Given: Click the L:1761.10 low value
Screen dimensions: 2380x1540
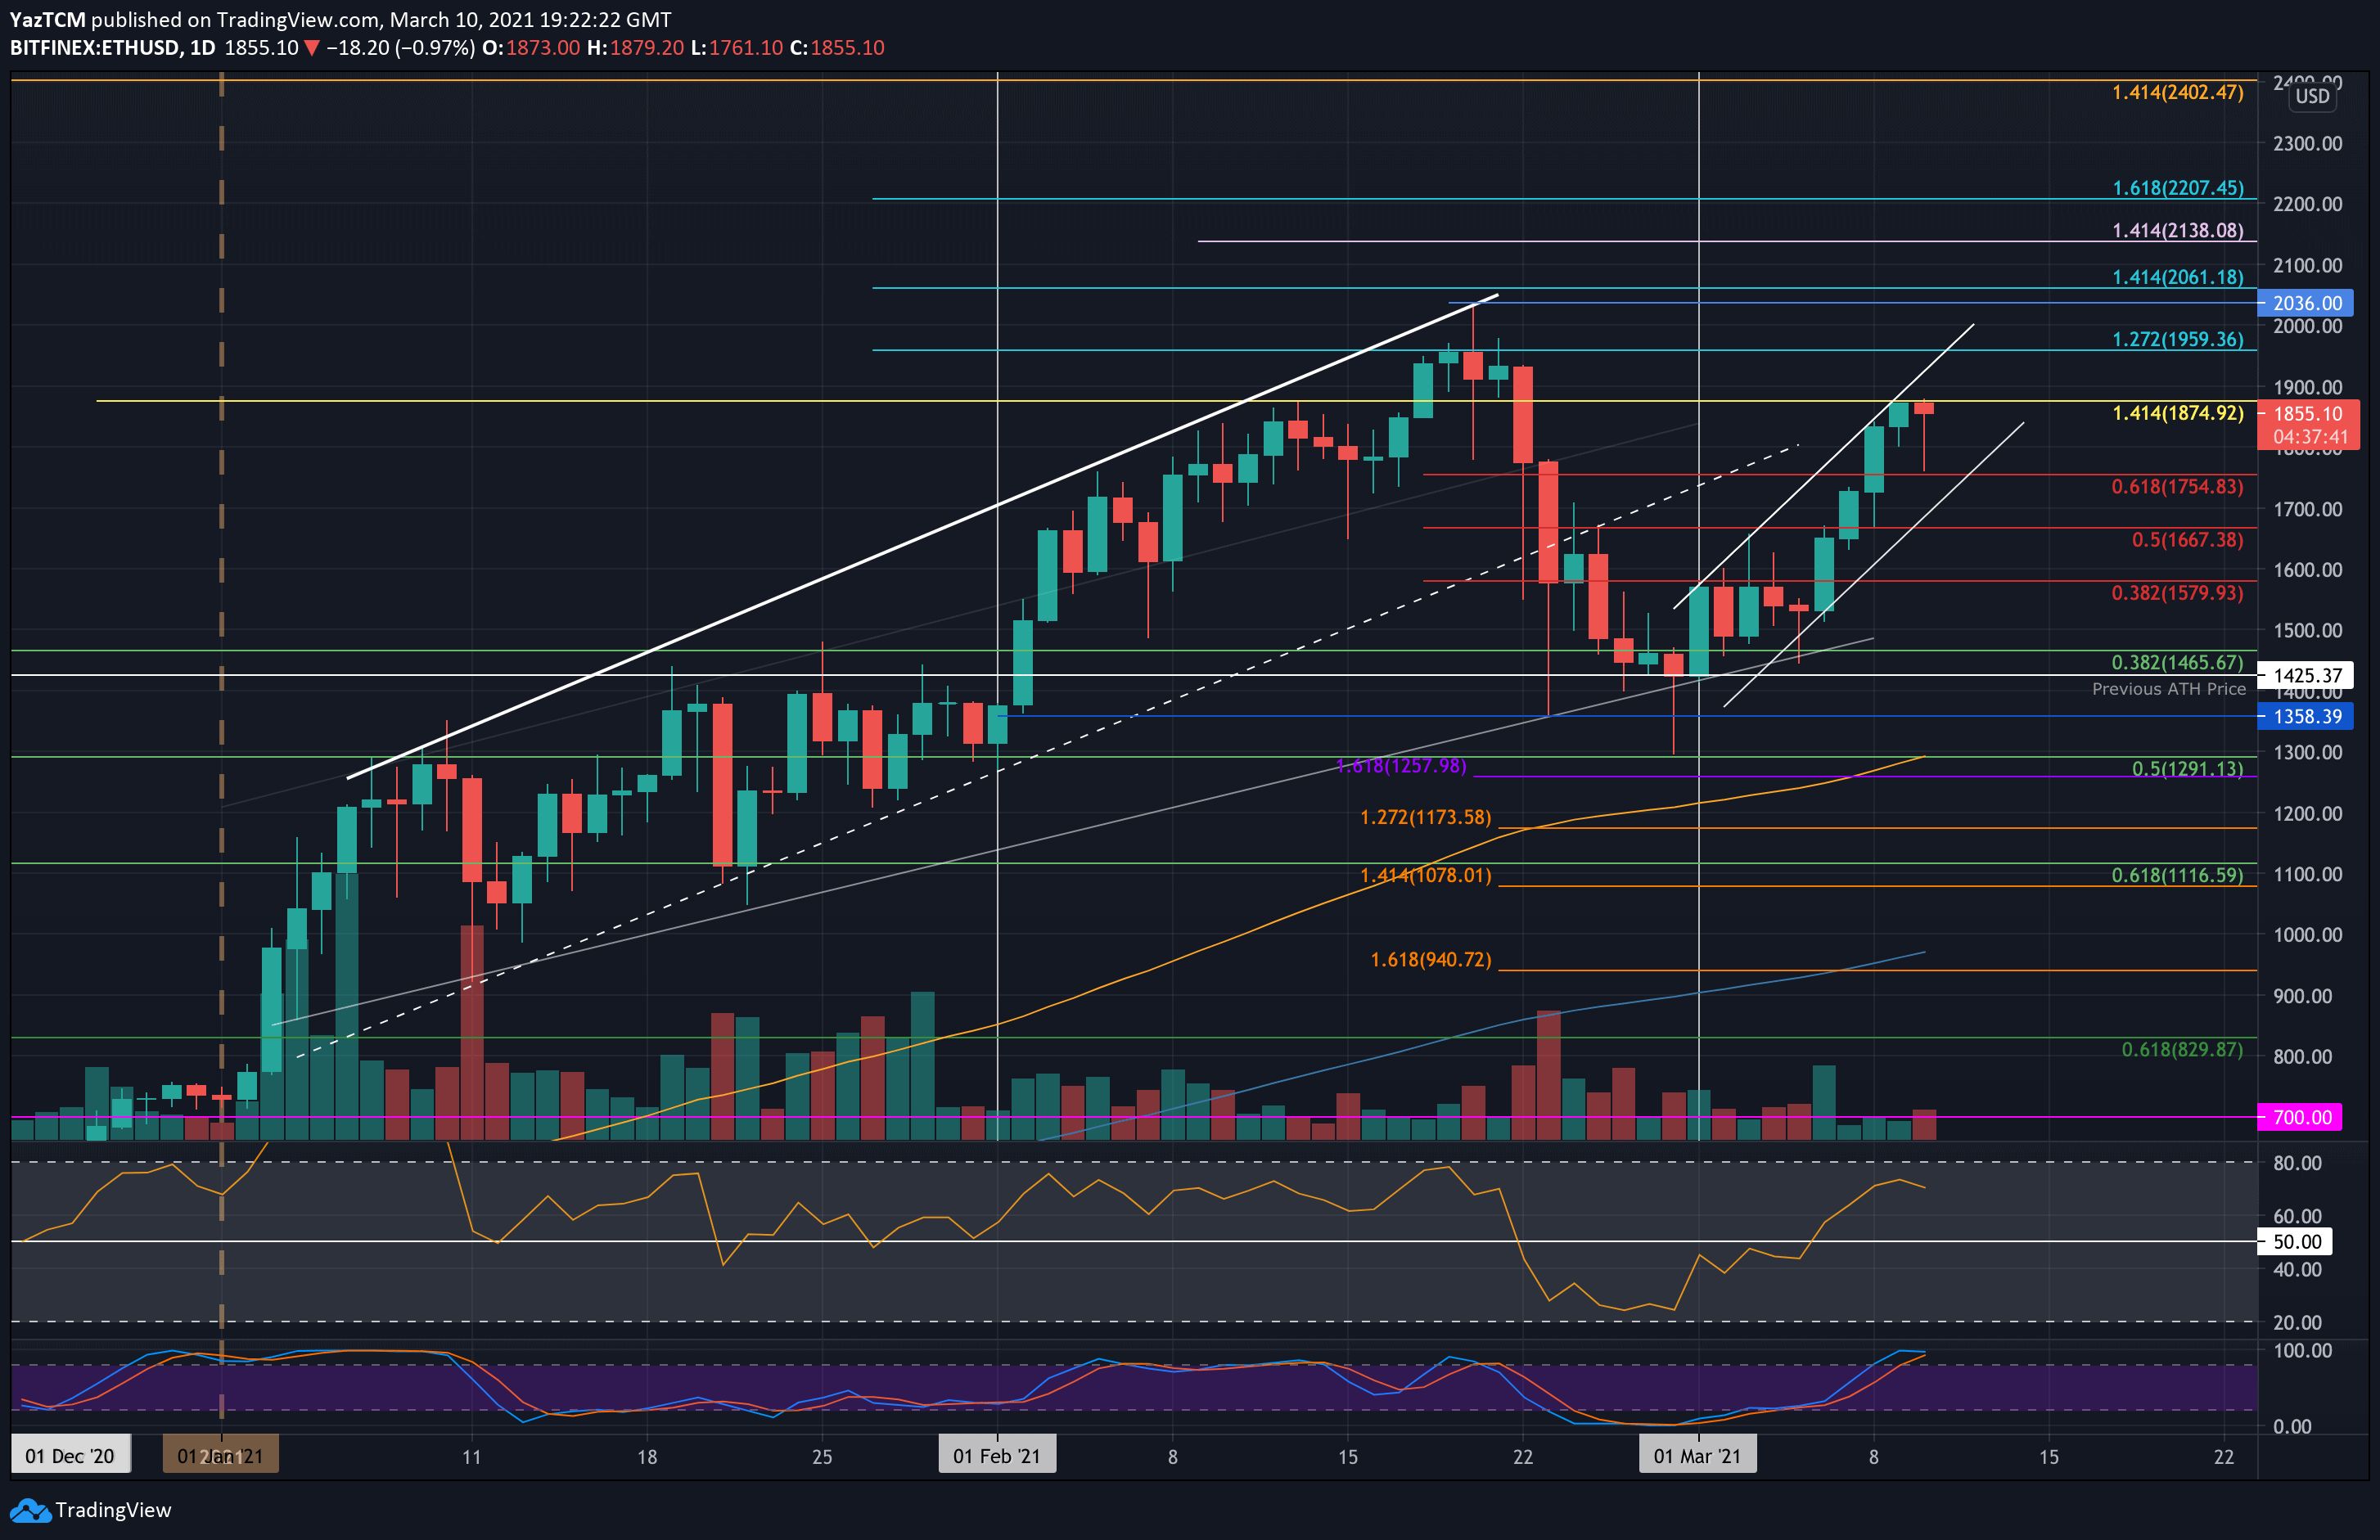Looking at the screenshot, I should [737, 48].
